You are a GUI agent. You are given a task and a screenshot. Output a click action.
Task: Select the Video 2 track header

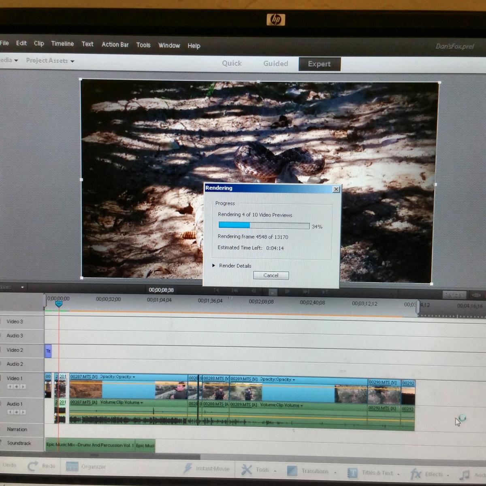pyautogui.click(x=22, y=350)
